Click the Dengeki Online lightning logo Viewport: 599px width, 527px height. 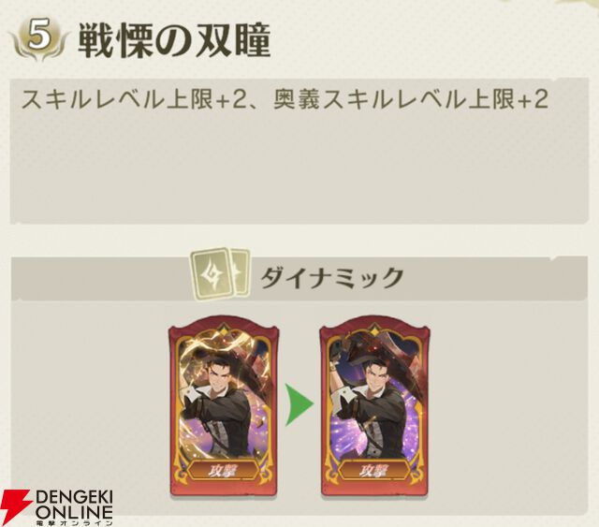pos(14,507)
